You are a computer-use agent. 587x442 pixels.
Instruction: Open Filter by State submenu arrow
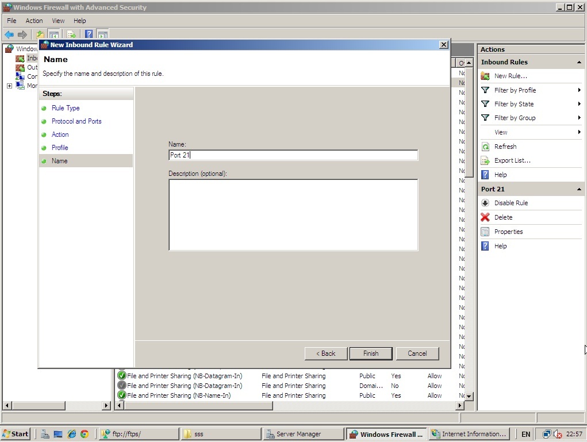click(579, 104)
